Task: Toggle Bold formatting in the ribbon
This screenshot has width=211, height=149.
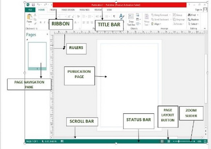Action: pos(40,22)
